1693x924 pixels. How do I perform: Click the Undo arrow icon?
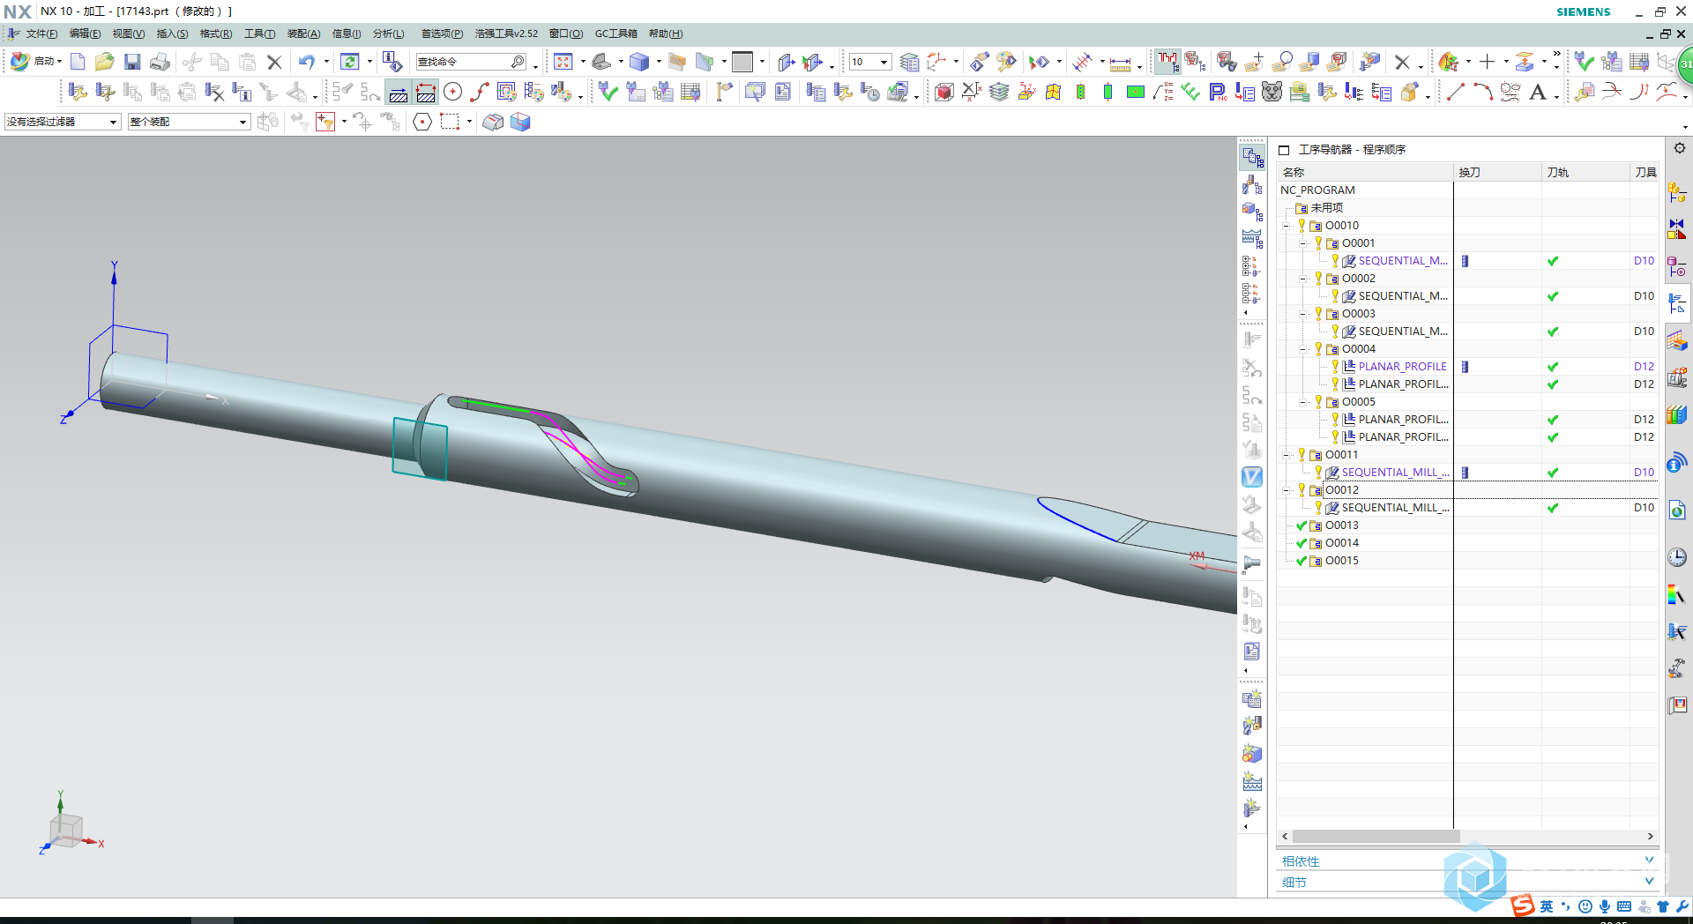[306, 62]
